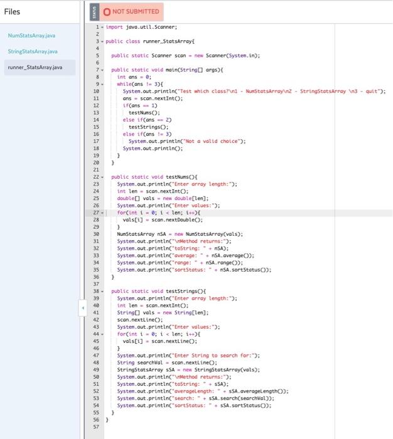
Task: Open the StringStatsArray.java file
Action: click(33, 51)
